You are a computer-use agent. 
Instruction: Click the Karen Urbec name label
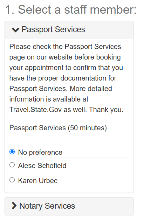click(38, 181)
